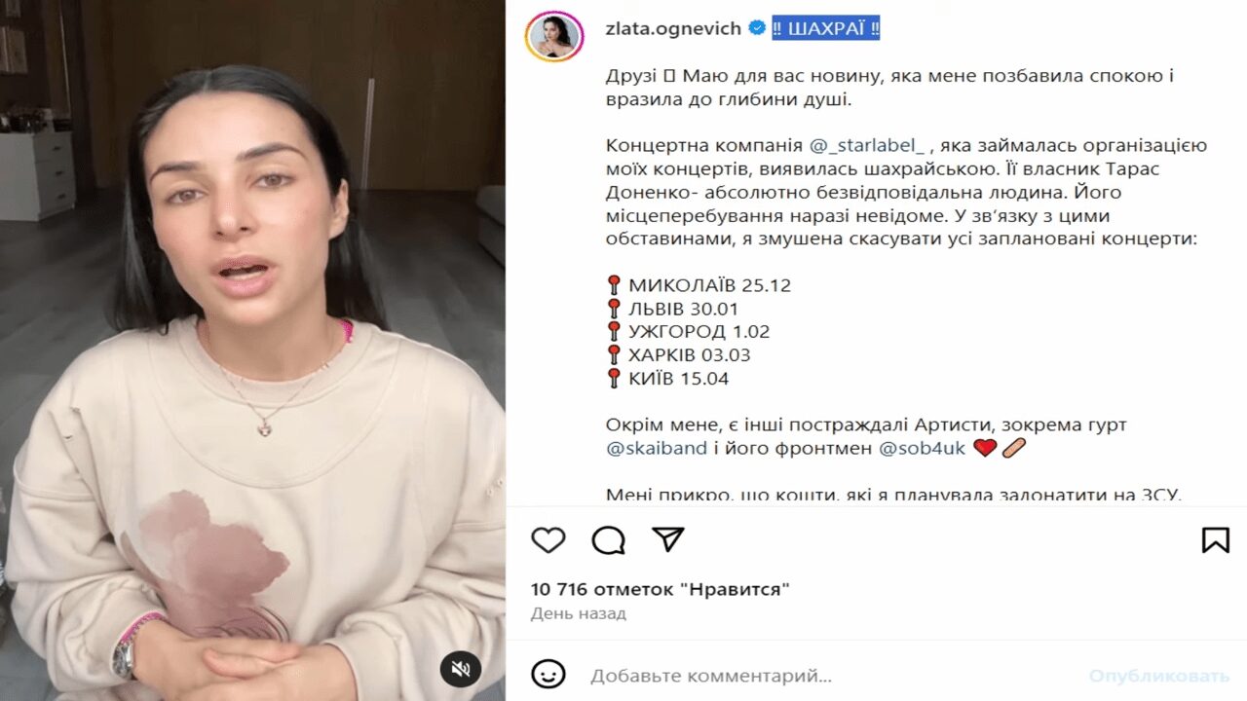Open the @sob4uk mention link

pyautogui.click(x=923, y=449)
